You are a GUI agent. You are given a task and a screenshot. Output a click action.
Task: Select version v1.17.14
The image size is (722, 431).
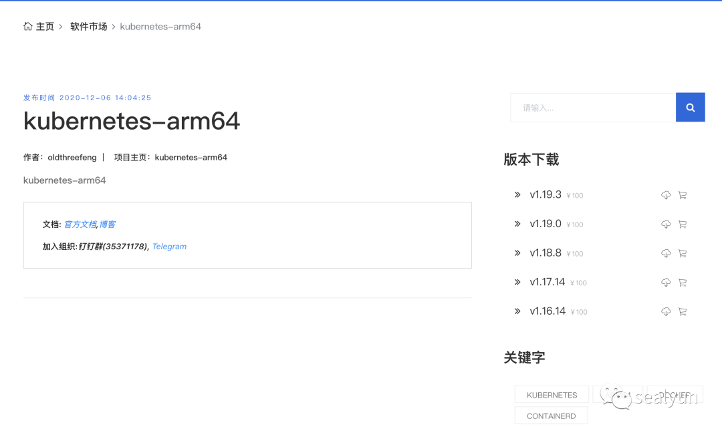(x=548, y=282)
